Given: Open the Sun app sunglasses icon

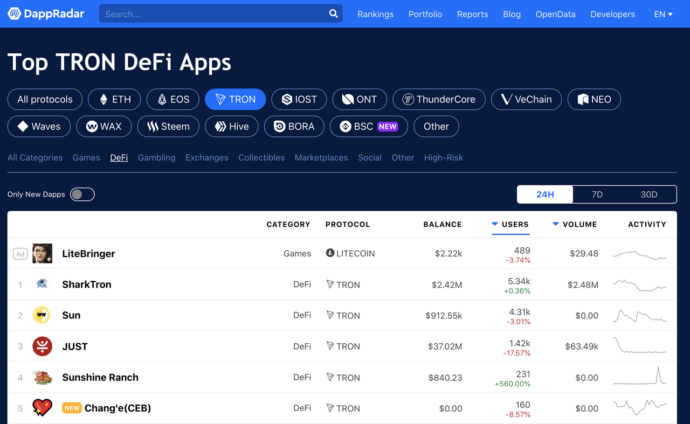Looking at the screenshot, I should coord(42,315).
